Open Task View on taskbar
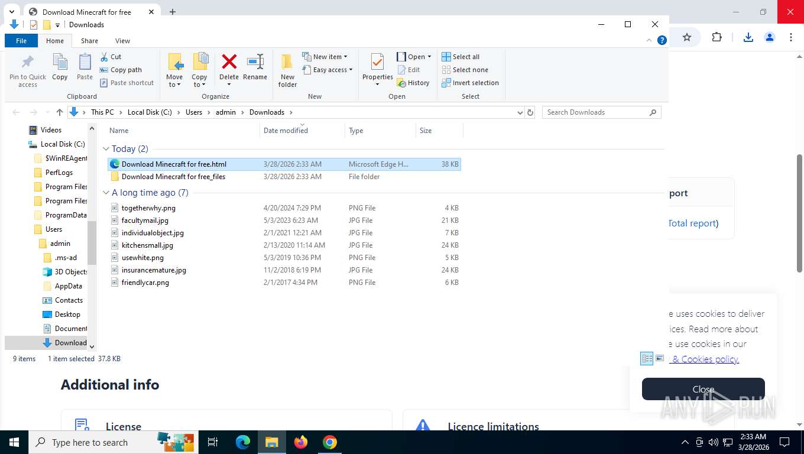 point(213,442)
